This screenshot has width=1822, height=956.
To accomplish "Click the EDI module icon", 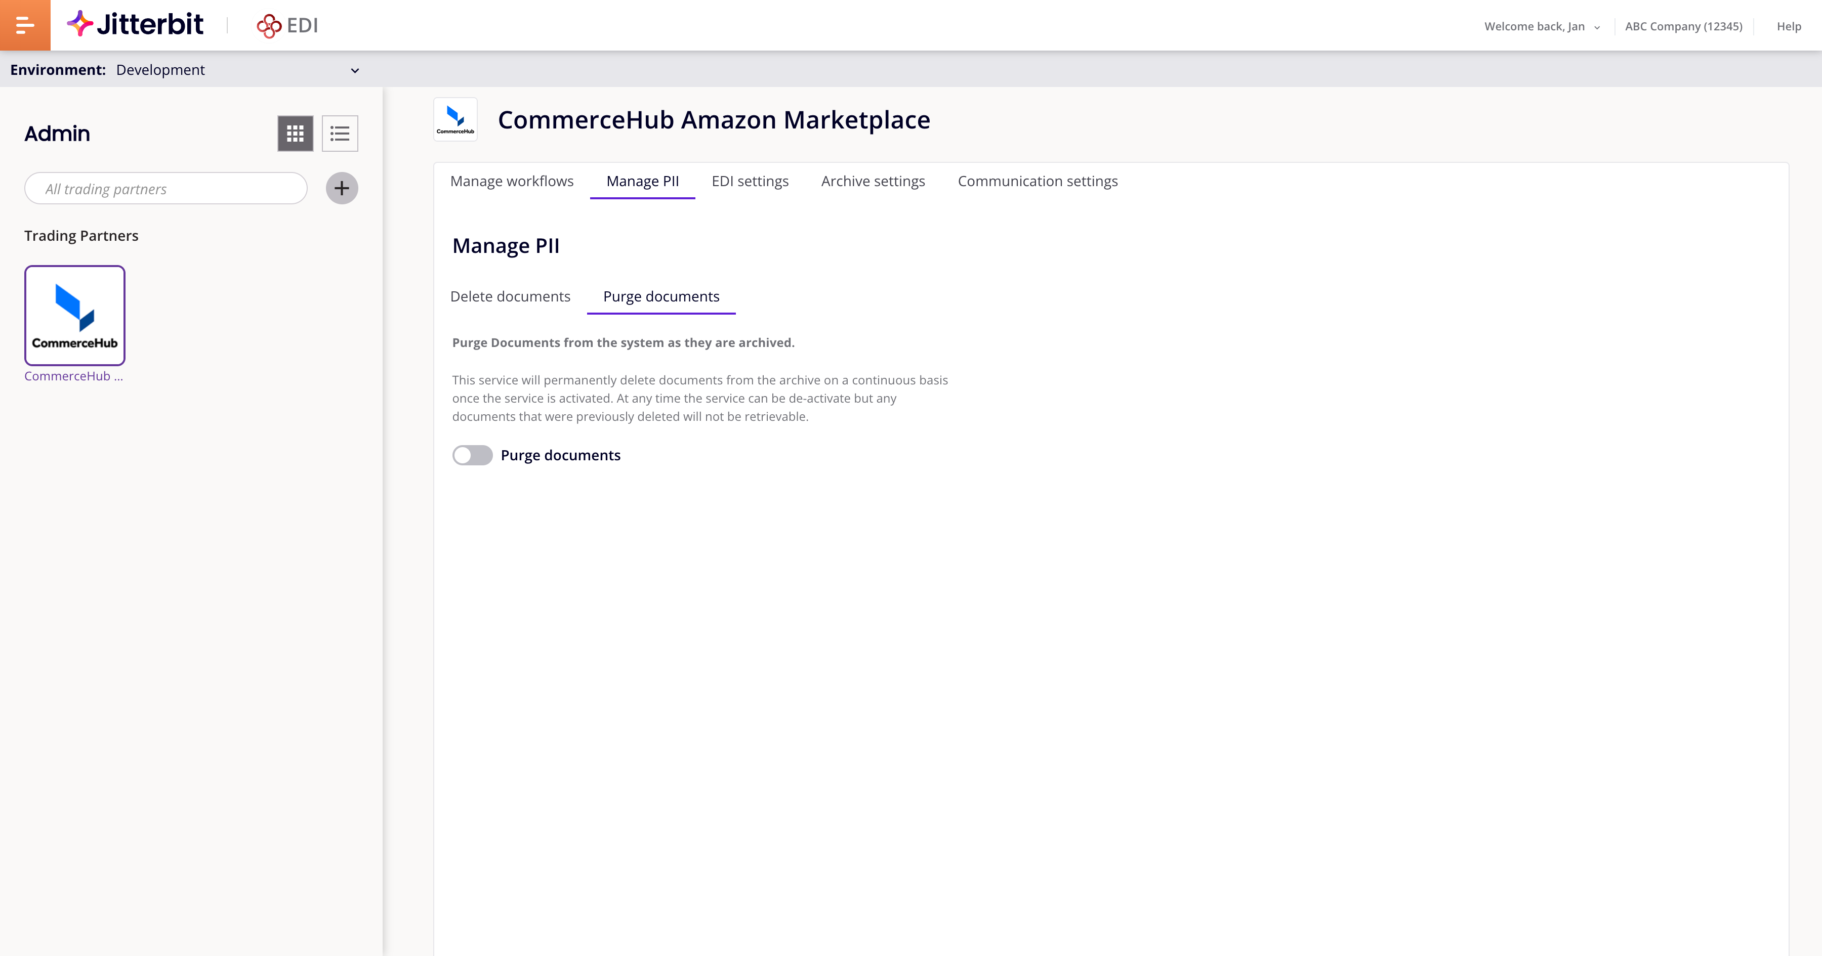I will tap(268, 24).
